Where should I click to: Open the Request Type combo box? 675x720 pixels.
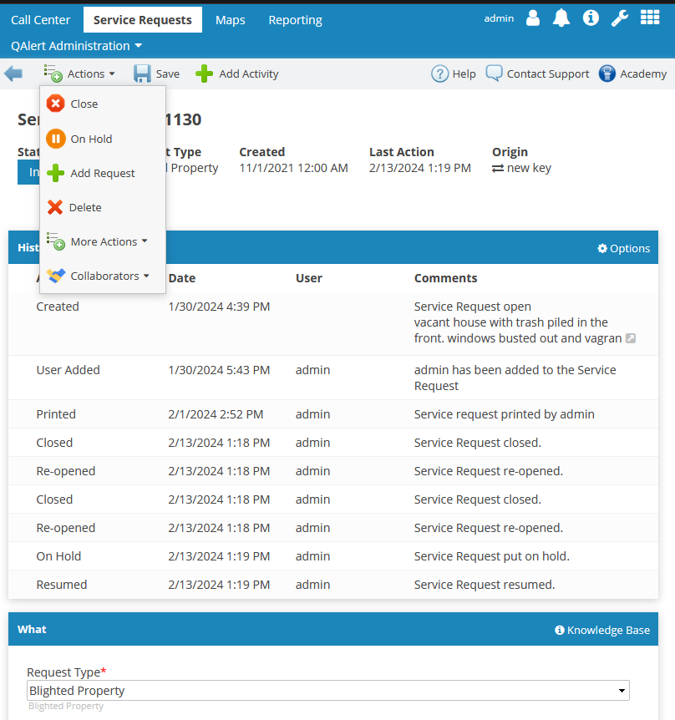[327, 691]
